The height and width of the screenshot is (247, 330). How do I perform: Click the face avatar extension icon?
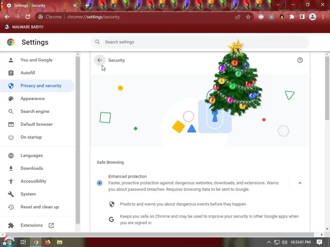point(282,17)
